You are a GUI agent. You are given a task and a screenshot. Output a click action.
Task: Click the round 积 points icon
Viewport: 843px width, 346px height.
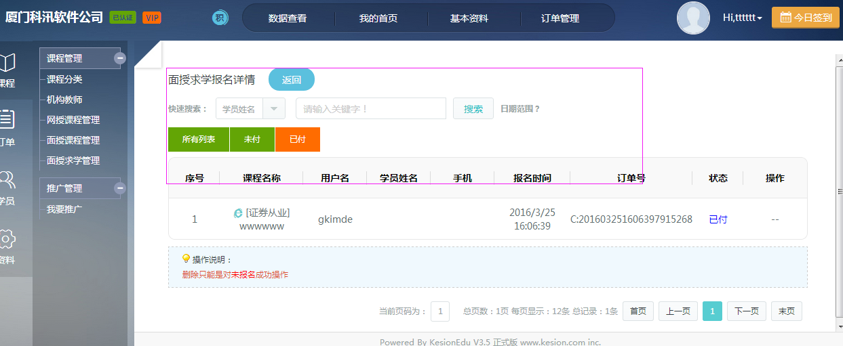click(x=220, y=18)
